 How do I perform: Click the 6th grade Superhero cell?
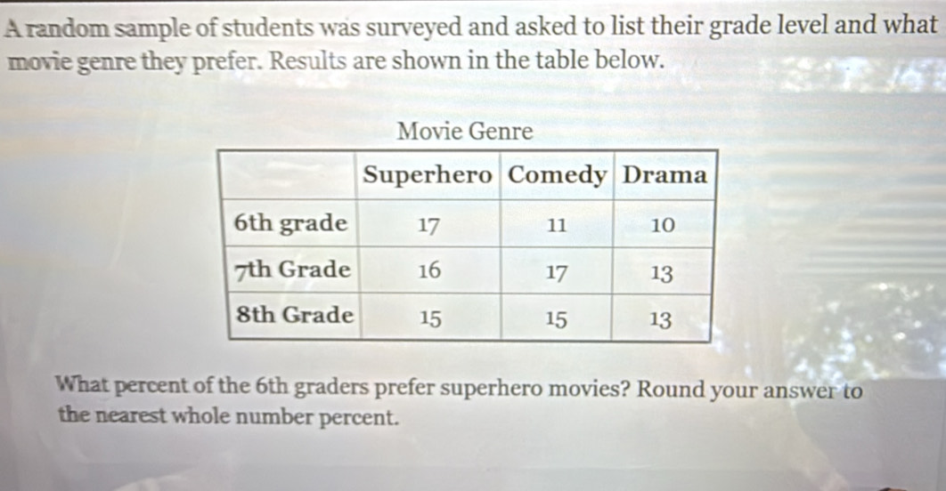429,225
